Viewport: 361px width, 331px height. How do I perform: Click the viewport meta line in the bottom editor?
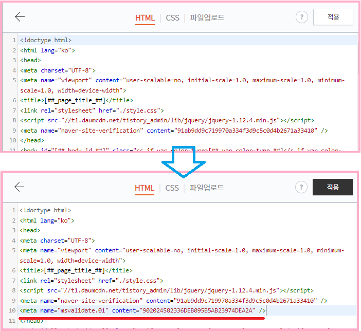click(x=182, y=255)
